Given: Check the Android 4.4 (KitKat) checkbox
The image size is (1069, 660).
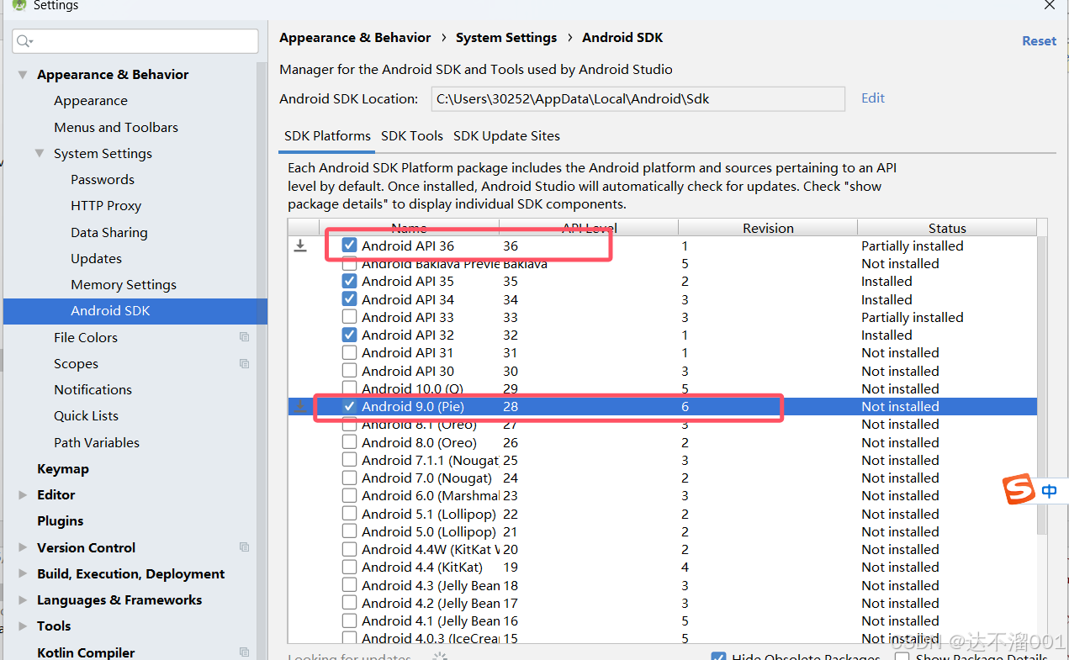Looking at the screenshot, I should pos(350,567).
